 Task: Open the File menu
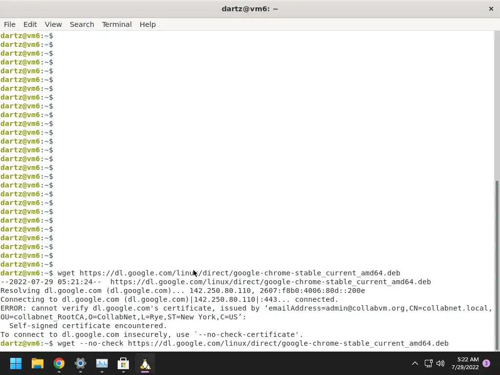tap(10, 24)
